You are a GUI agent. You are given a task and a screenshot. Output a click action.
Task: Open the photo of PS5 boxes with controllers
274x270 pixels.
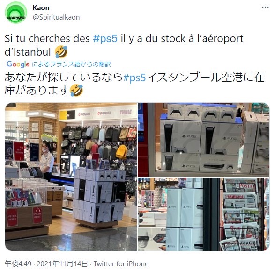click(204, 140)
